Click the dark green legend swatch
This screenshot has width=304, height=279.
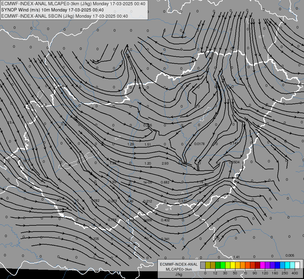[218, 265]
